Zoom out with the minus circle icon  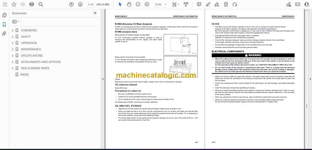pos(138,4)
